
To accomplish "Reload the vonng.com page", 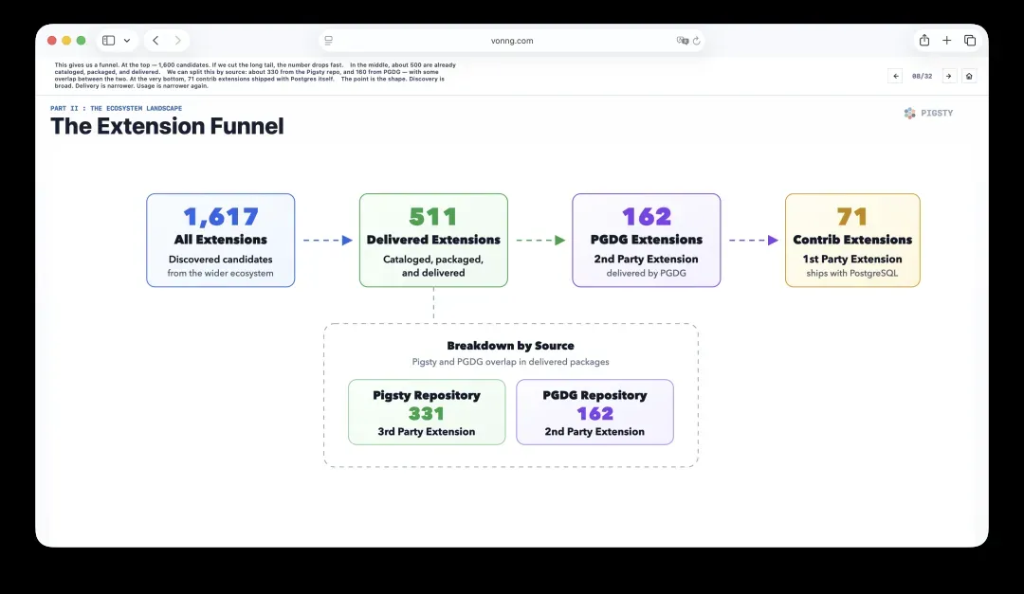I will coord(697,41).
